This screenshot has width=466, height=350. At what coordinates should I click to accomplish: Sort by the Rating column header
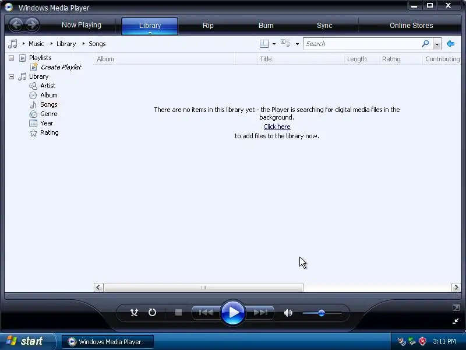(x=401, y=59)
